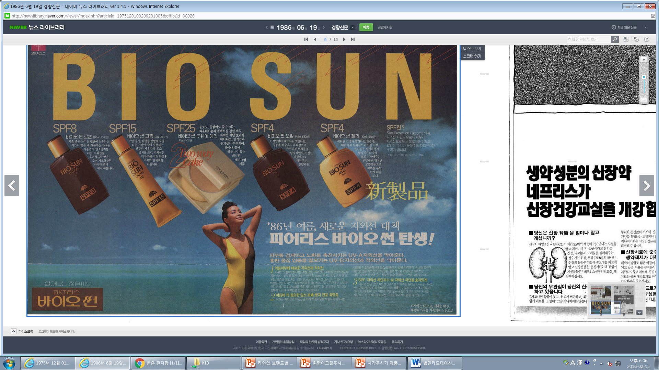Go to previous page using triangle arrow
Image resolution: width=659 pixels, height=370 pixels.
315,39
